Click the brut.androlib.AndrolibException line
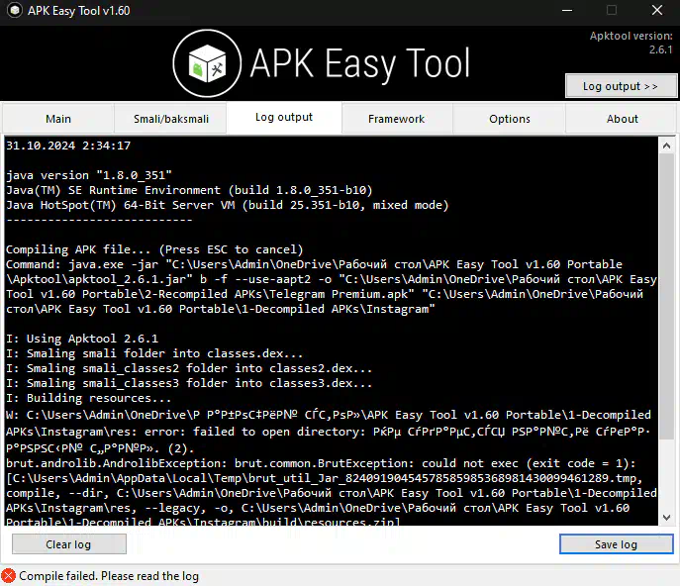The image size is (680, 586). (x=321, y=463)
